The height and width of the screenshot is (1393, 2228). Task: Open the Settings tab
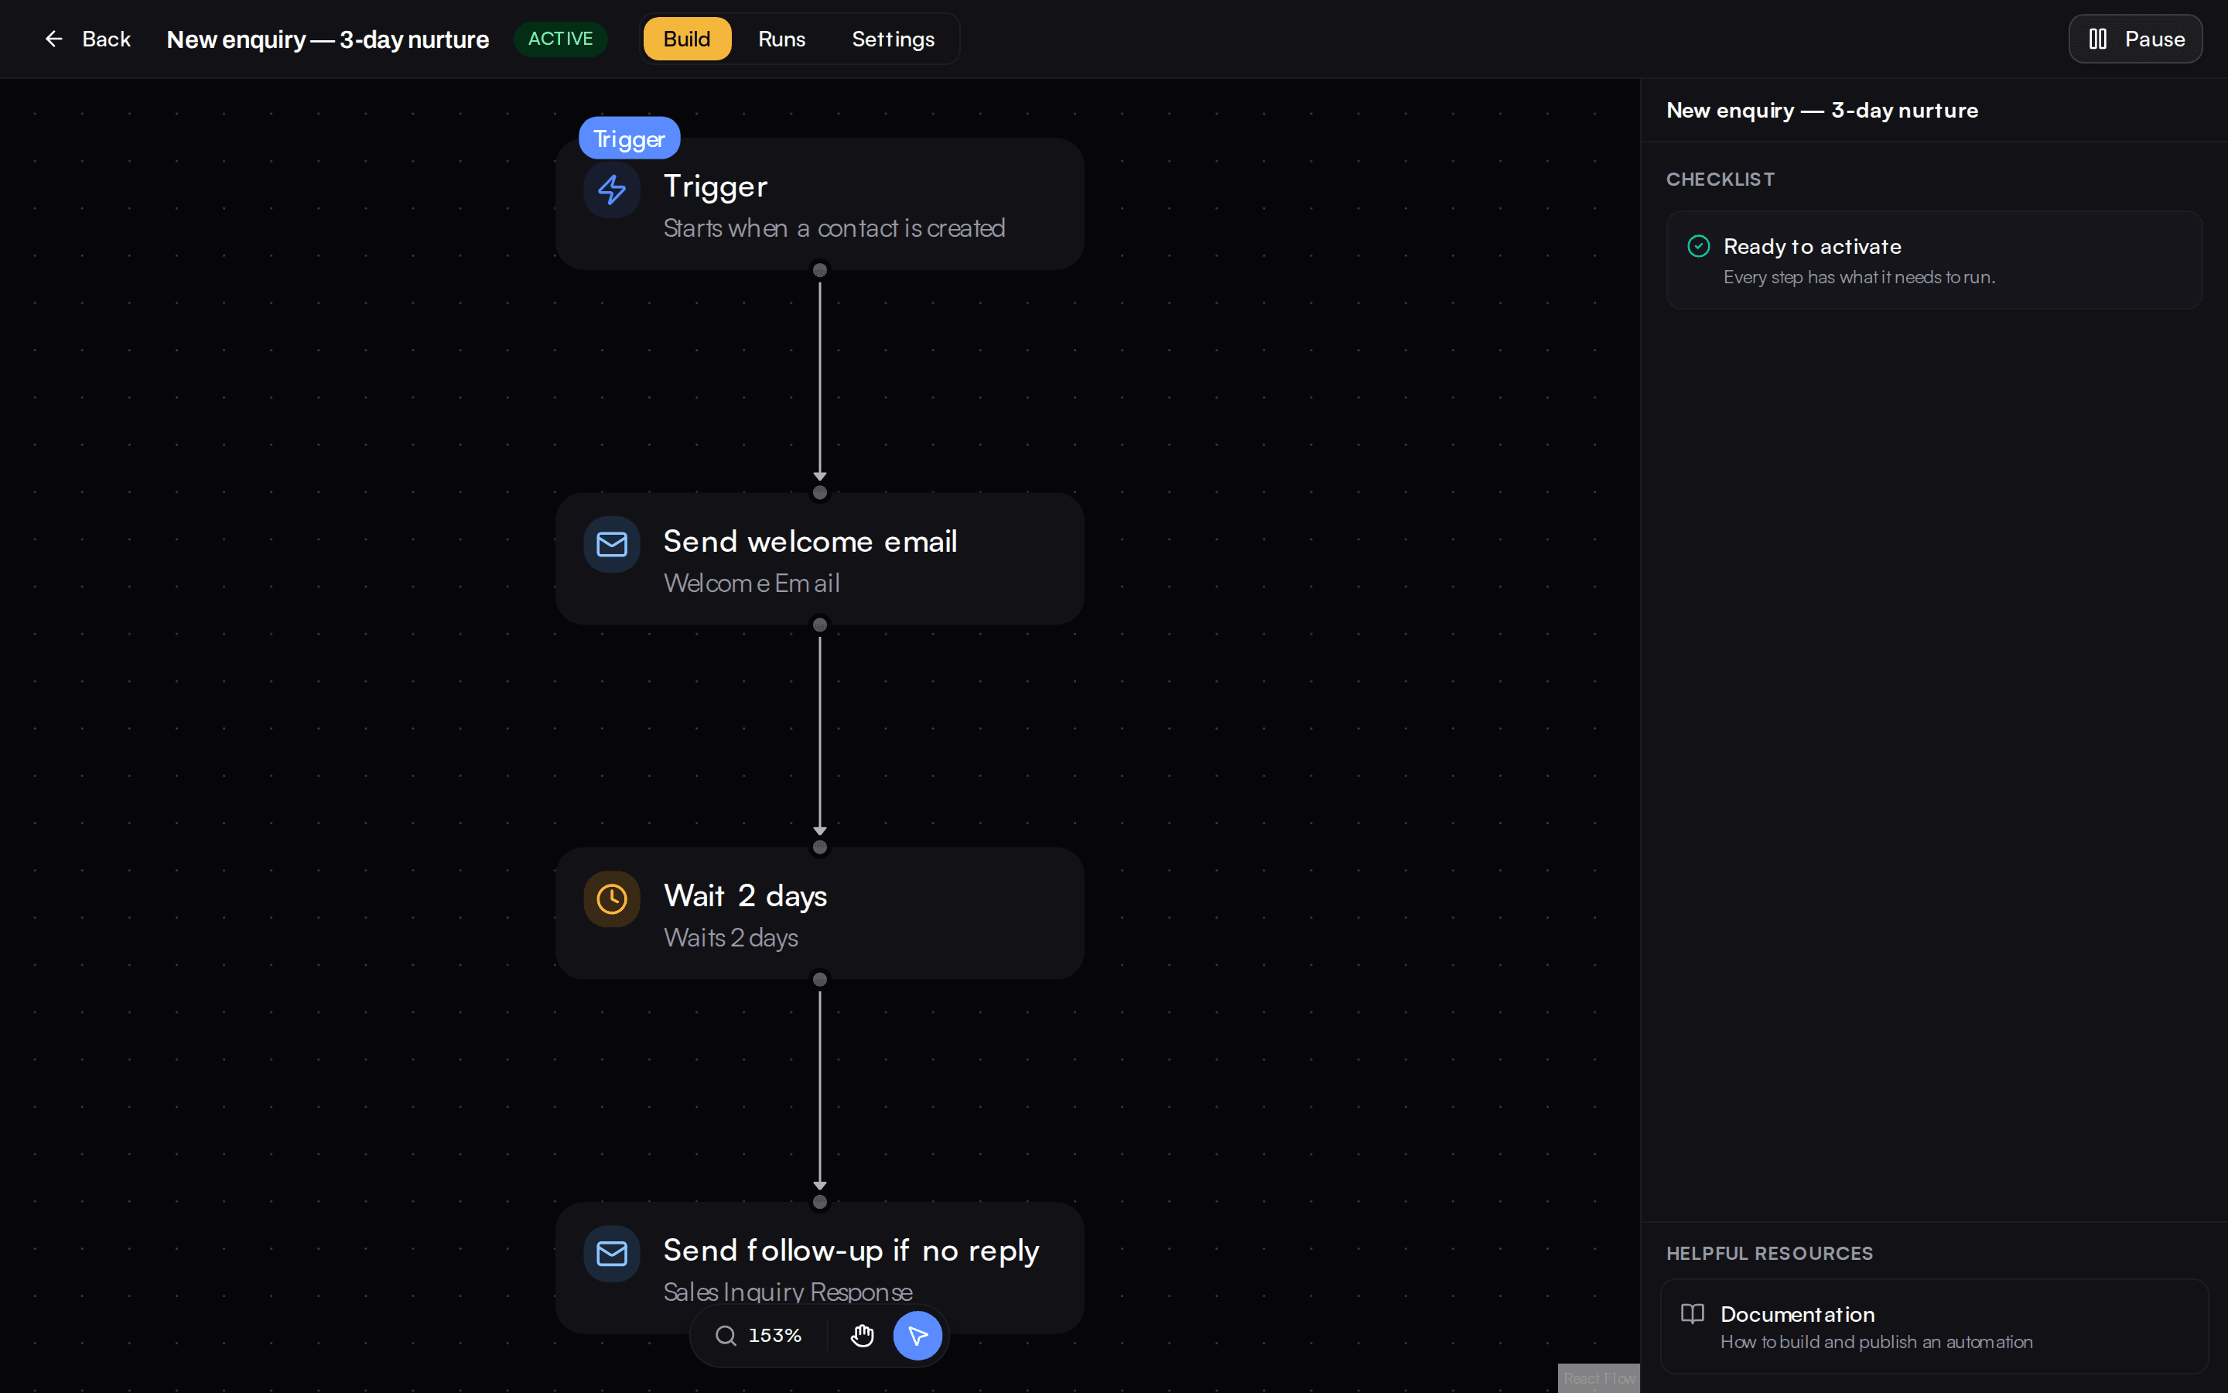pyautogui.click(x=893, y=39)
